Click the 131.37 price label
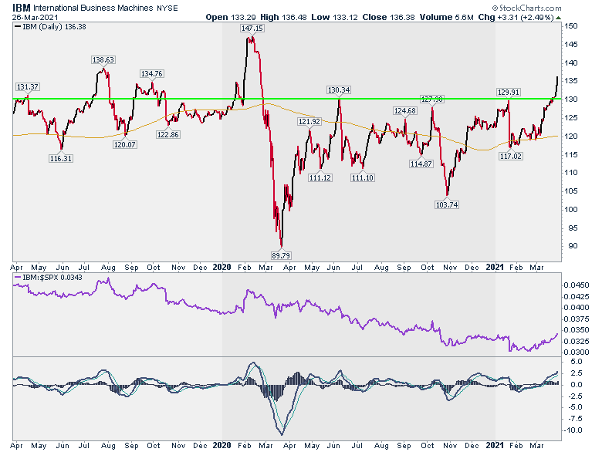Screen dimensions: 602x452 coord(28,86)
